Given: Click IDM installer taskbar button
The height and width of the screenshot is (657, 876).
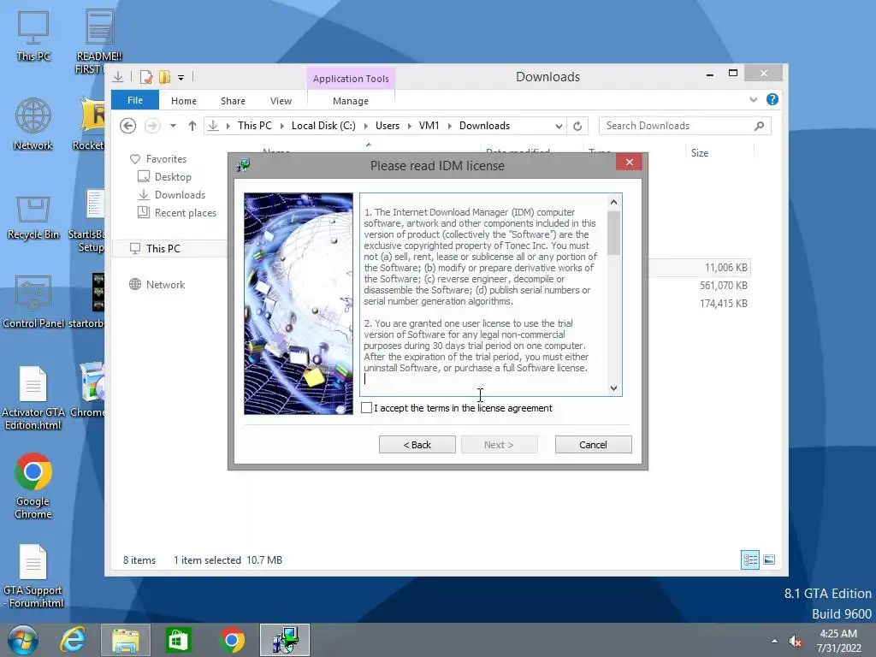Looking at the screenshot, I should pos(284,640).
